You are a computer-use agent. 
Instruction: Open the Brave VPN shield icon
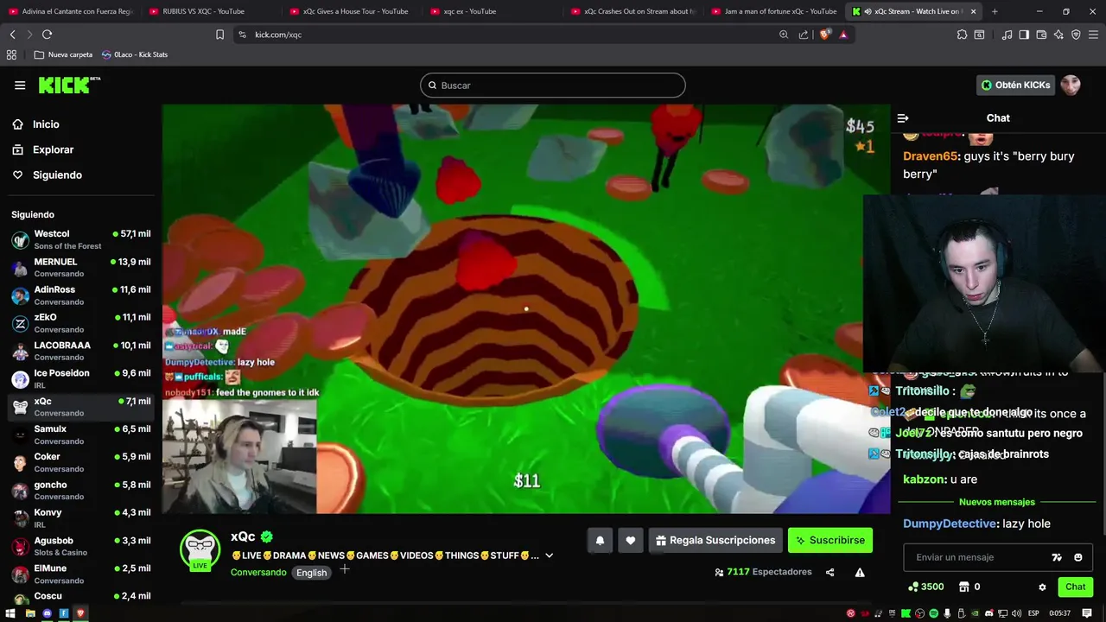(x=1076, y=35)
